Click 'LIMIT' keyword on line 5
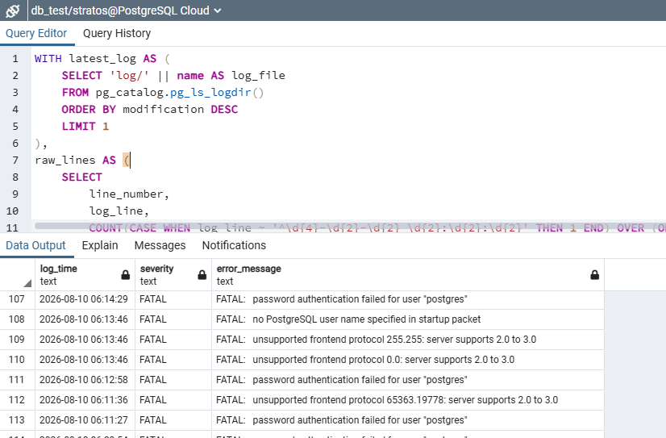Image resolution: width=666 pixels, height=438 pixels. [x=78, y=127]
